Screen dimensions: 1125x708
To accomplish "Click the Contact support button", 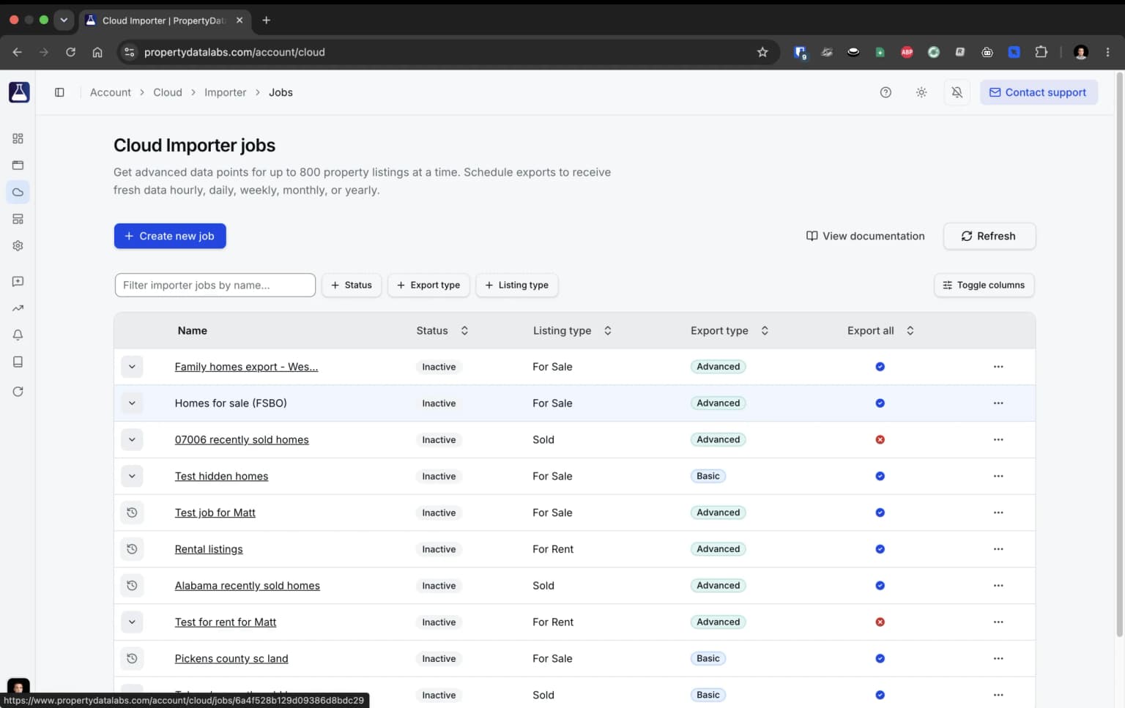I will coord(1039,92).
